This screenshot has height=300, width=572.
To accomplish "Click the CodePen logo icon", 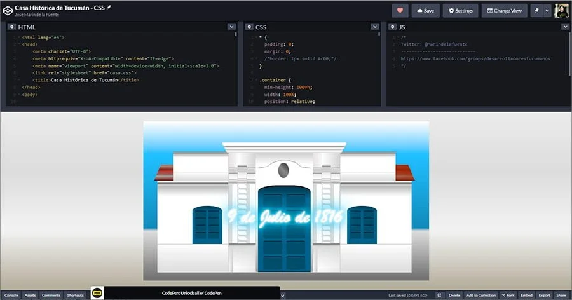I will (x=8, y=10).
